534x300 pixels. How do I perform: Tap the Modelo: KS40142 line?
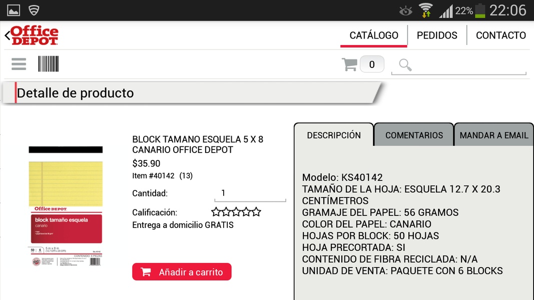pos(342,177)
